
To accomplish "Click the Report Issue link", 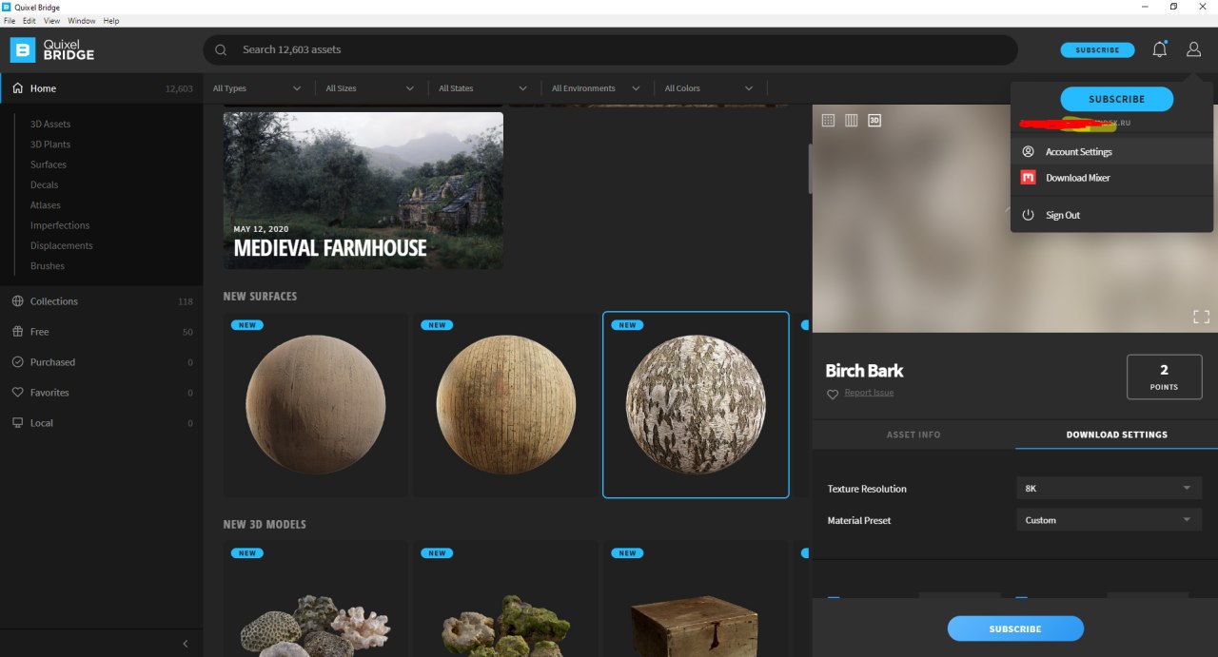I will pos(869,393).
